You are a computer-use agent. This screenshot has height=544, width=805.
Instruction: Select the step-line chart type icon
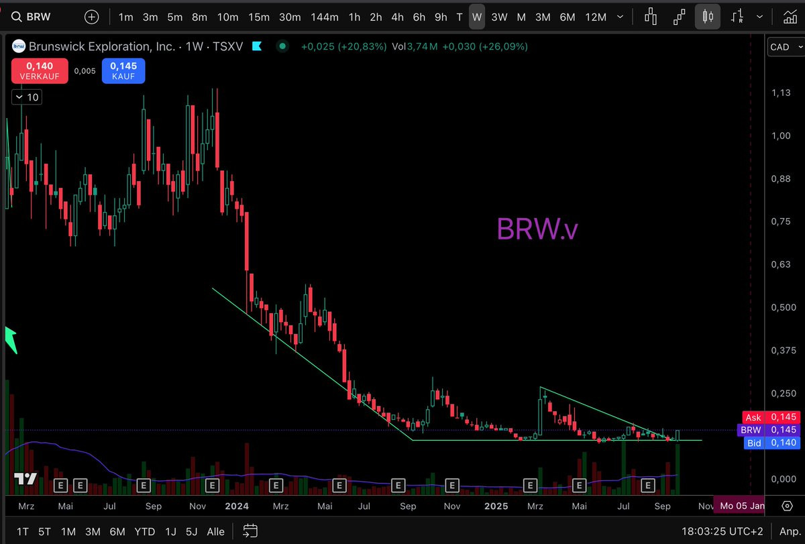point(679,17)
